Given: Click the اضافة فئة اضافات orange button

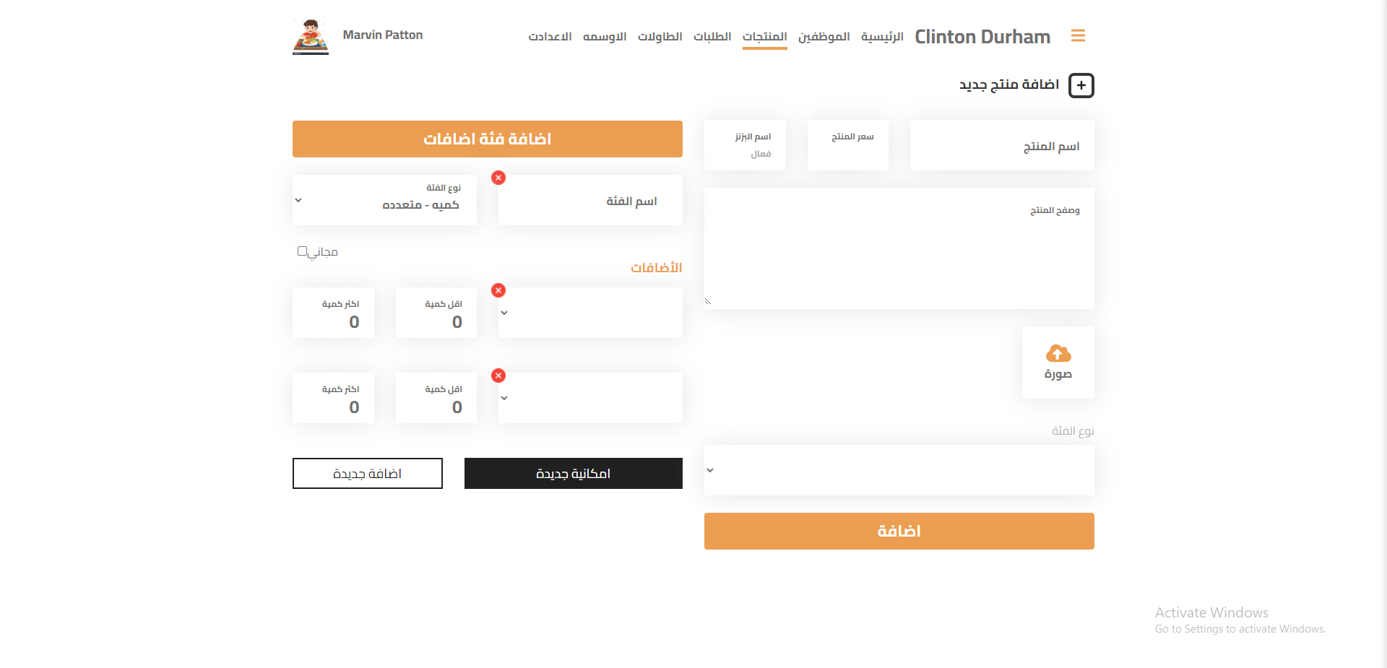Looking at the screenshot, I should [487, 139].
